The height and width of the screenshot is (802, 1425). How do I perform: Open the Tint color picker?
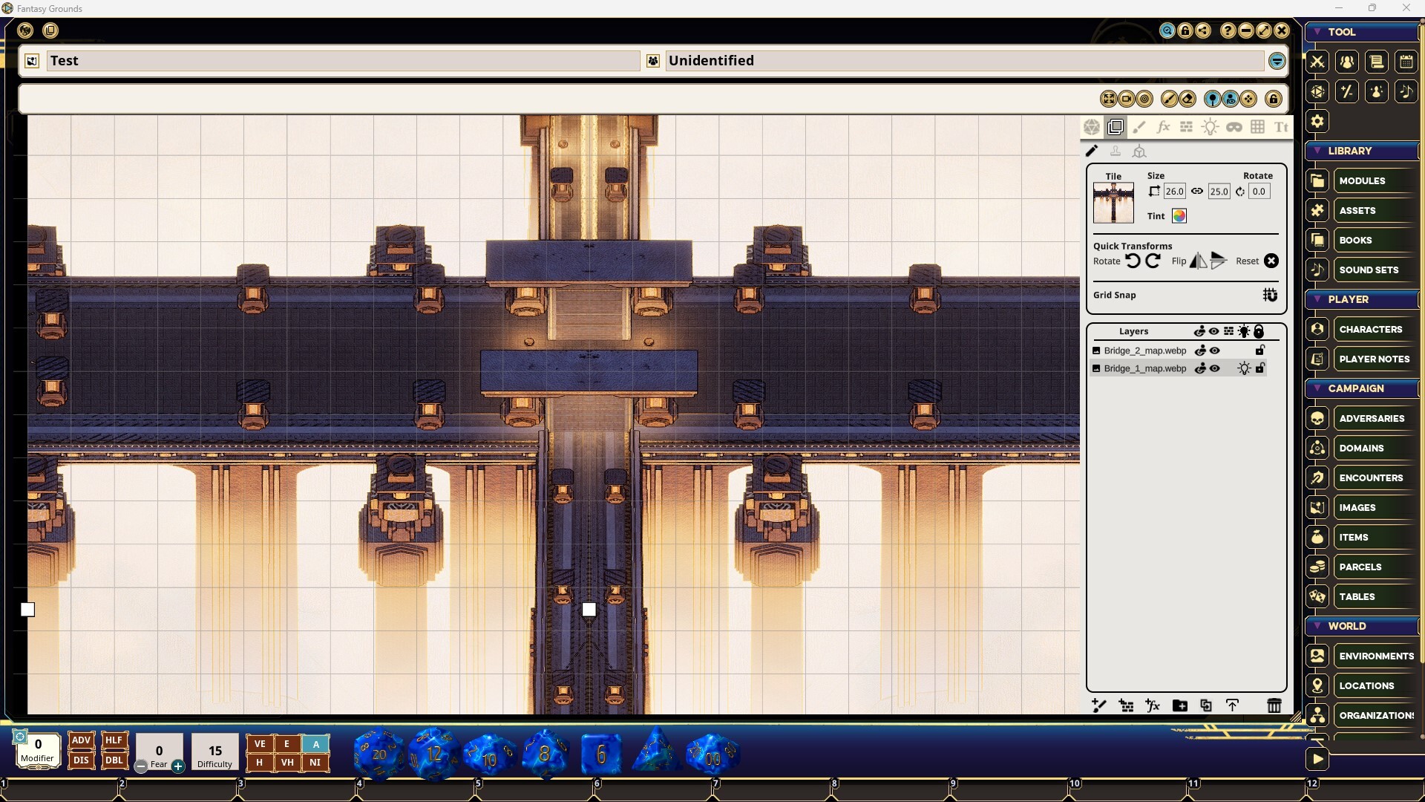click(x=1179, y=216)
